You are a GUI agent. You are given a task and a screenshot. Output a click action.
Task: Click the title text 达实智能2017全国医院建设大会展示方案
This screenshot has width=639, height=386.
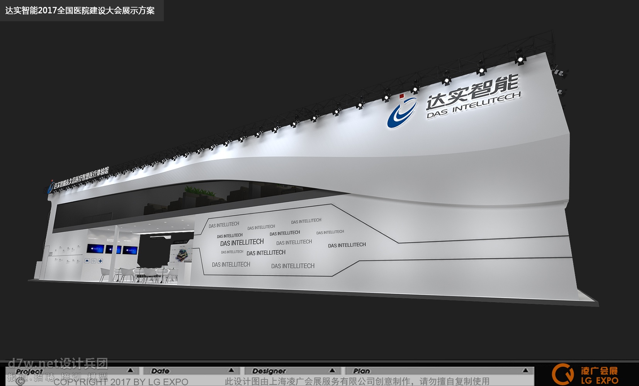pos(80,10)
